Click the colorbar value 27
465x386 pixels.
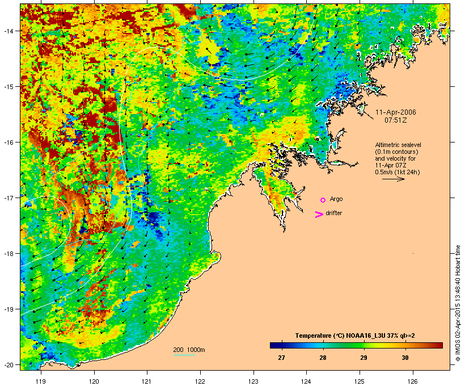click(x=281, y=358)
